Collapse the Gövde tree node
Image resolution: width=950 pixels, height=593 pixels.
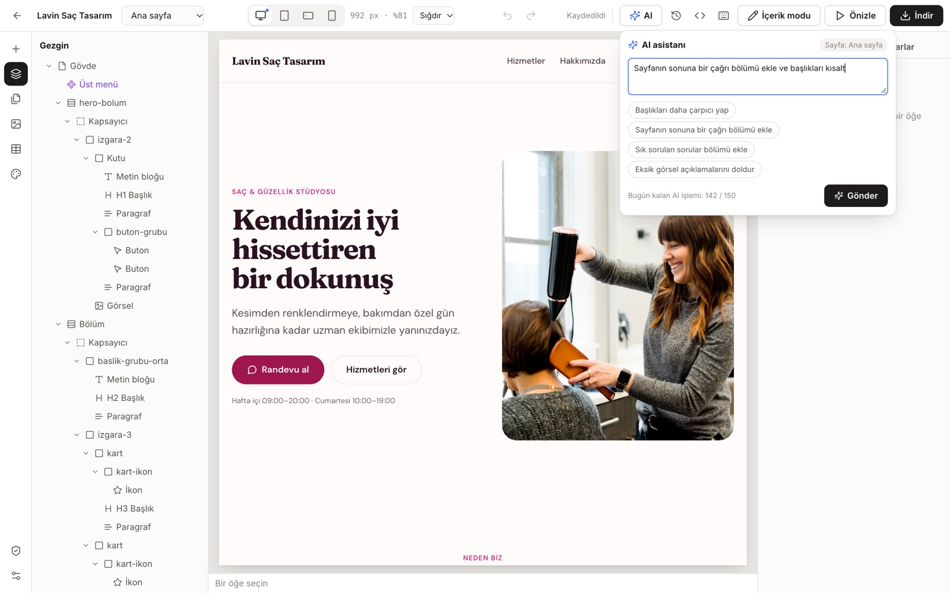tap(49, 66)
